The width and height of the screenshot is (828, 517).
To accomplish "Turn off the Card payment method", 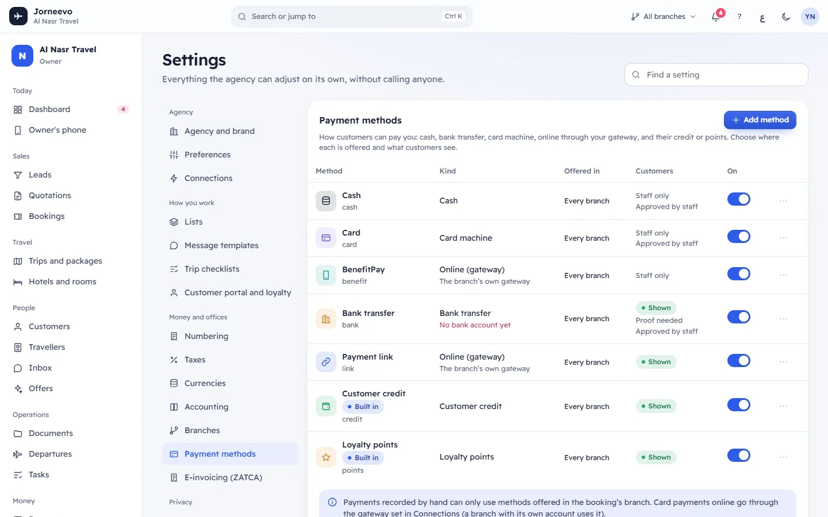I will [x=739, y=237].
